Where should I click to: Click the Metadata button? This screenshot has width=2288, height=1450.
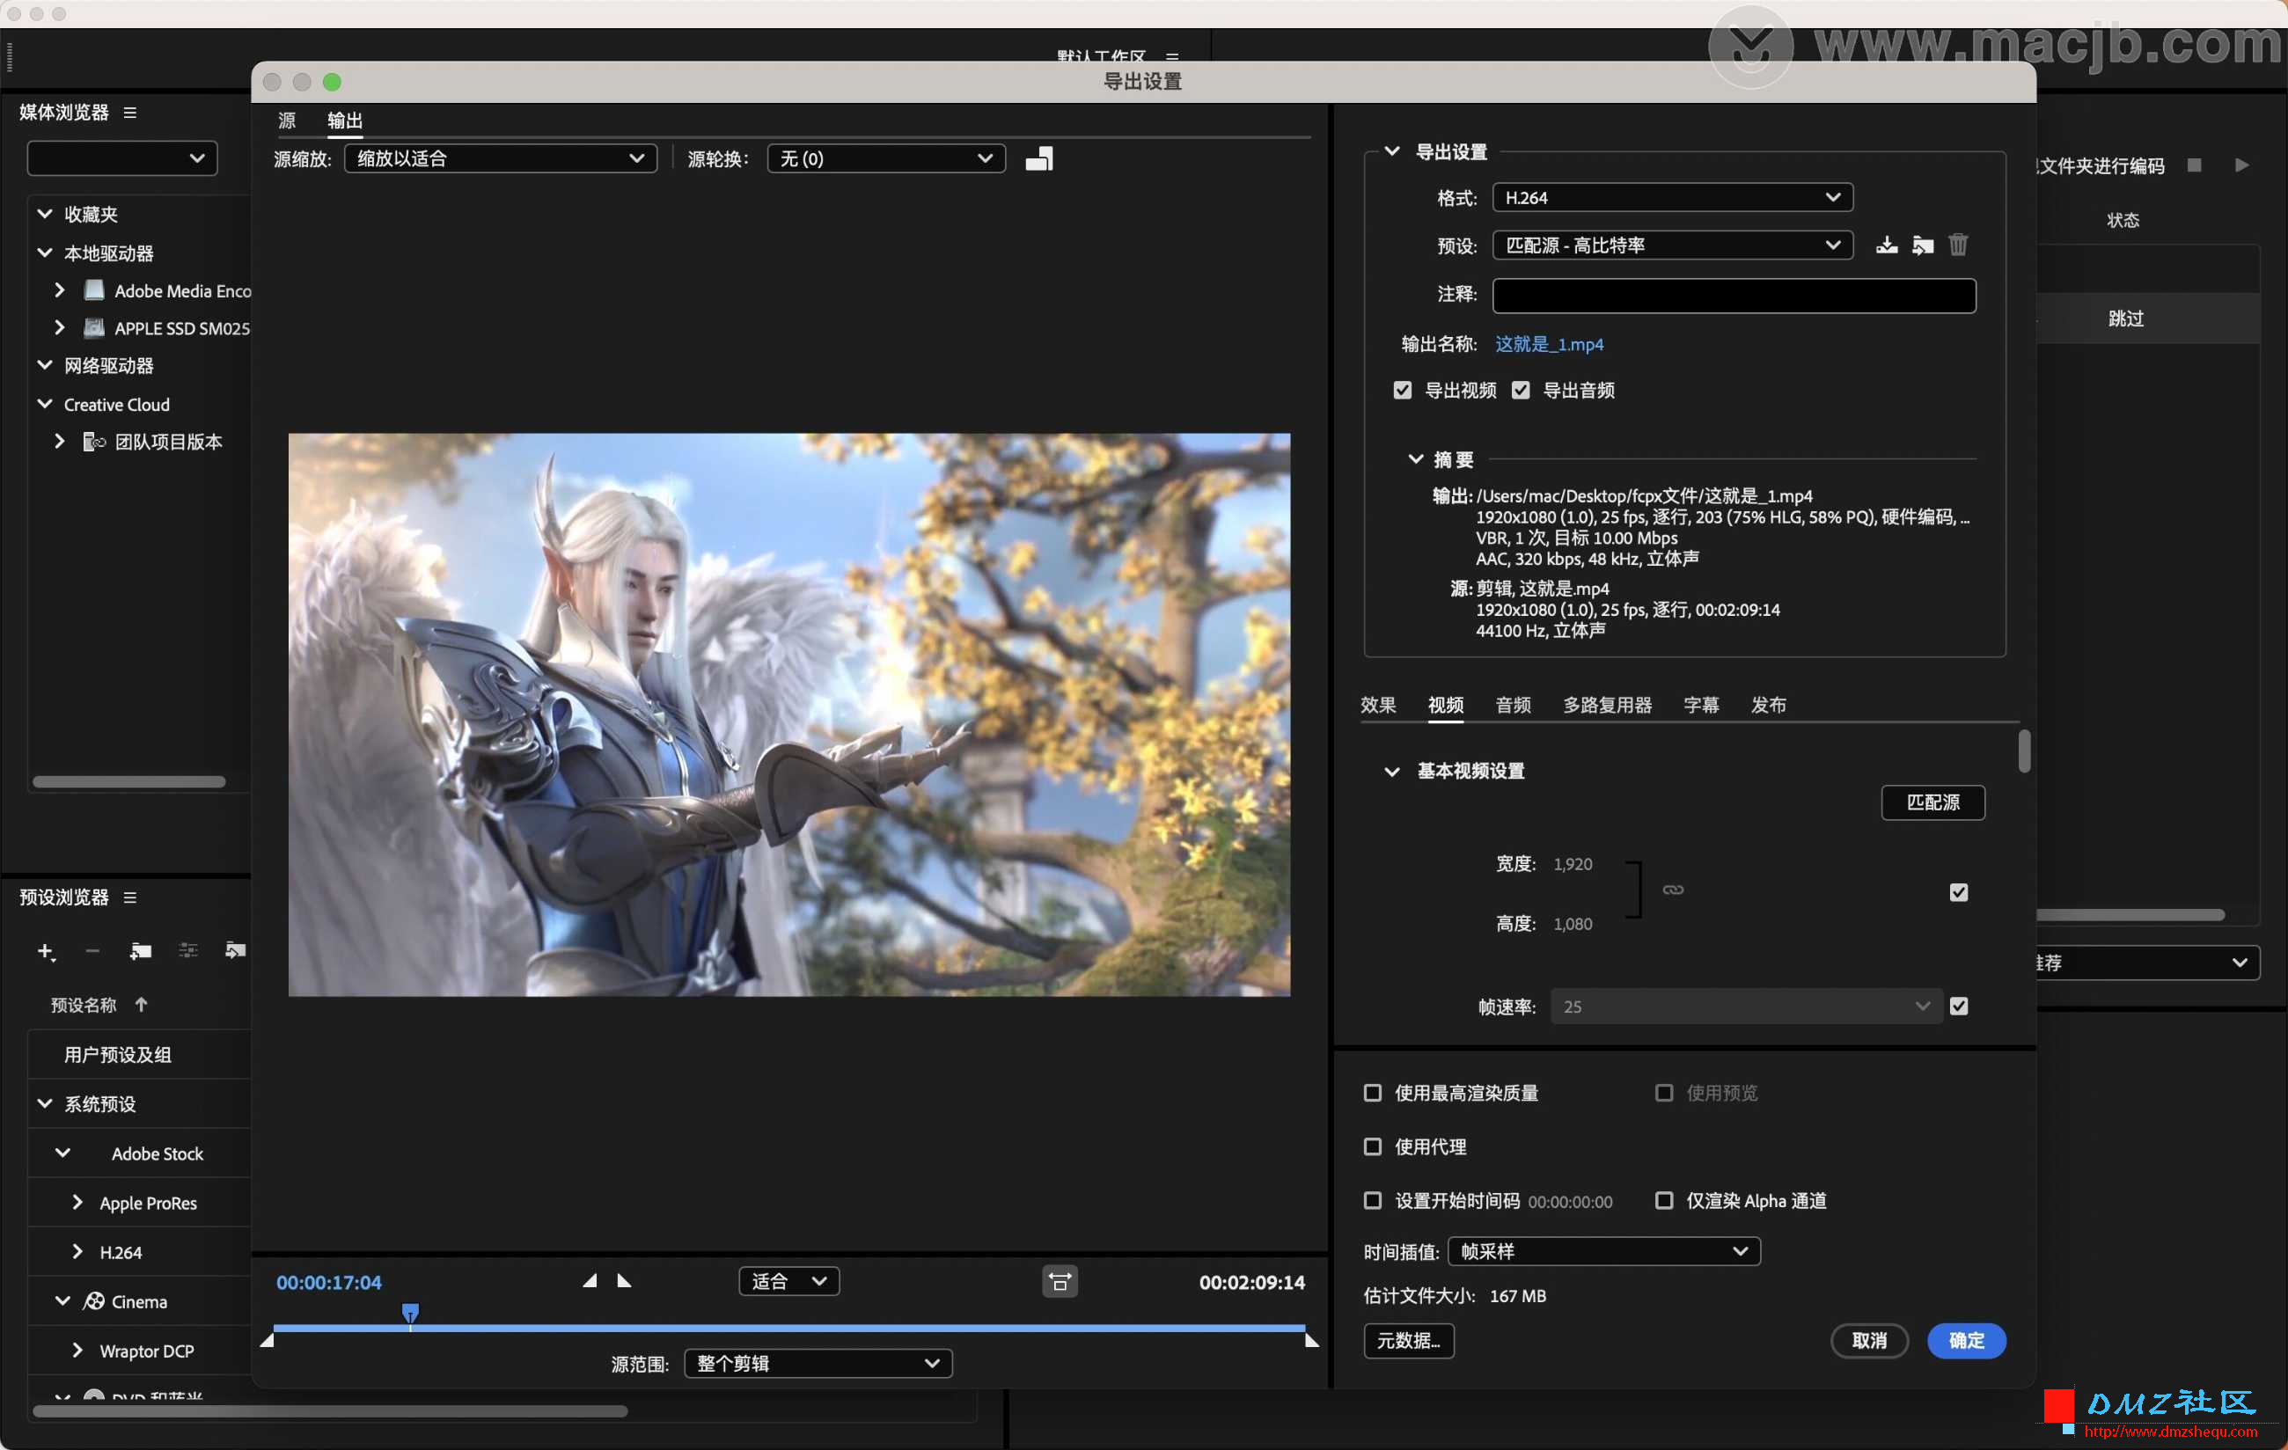point(1408,1341)
